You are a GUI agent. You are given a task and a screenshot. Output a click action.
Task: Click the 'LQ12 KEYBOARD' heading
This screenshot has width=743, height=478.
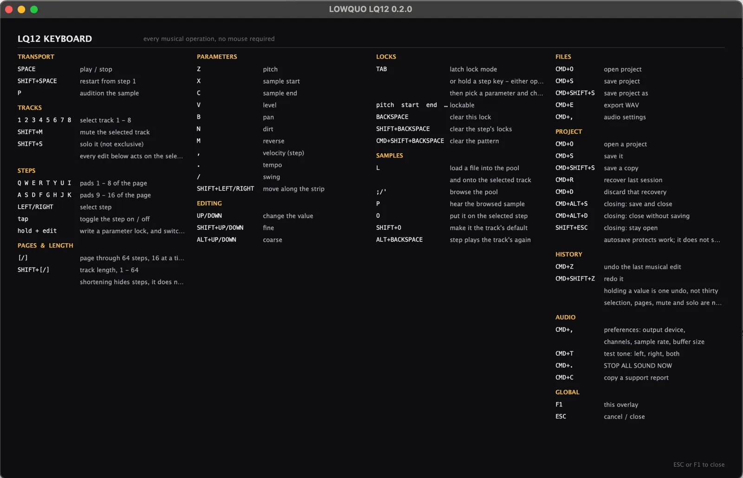pyautogui.click(x=55, y=39)
